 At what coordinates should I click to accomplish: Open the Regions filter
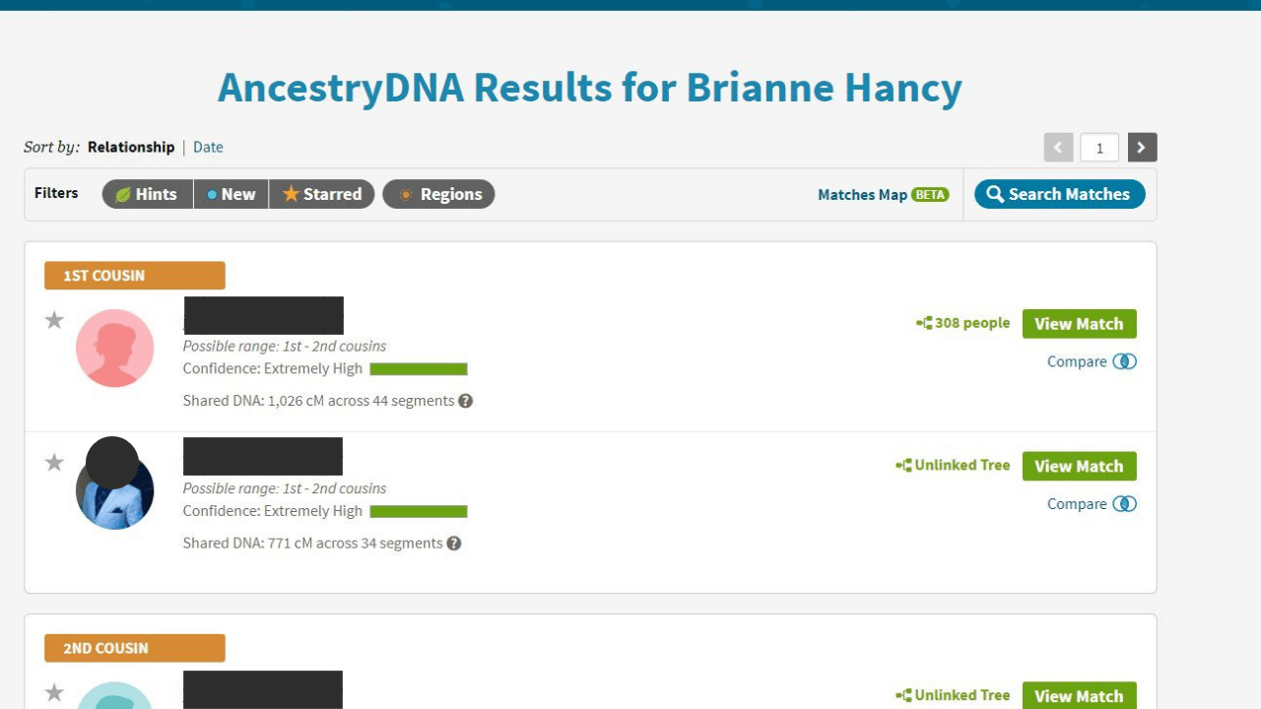(x=438, y=194)
